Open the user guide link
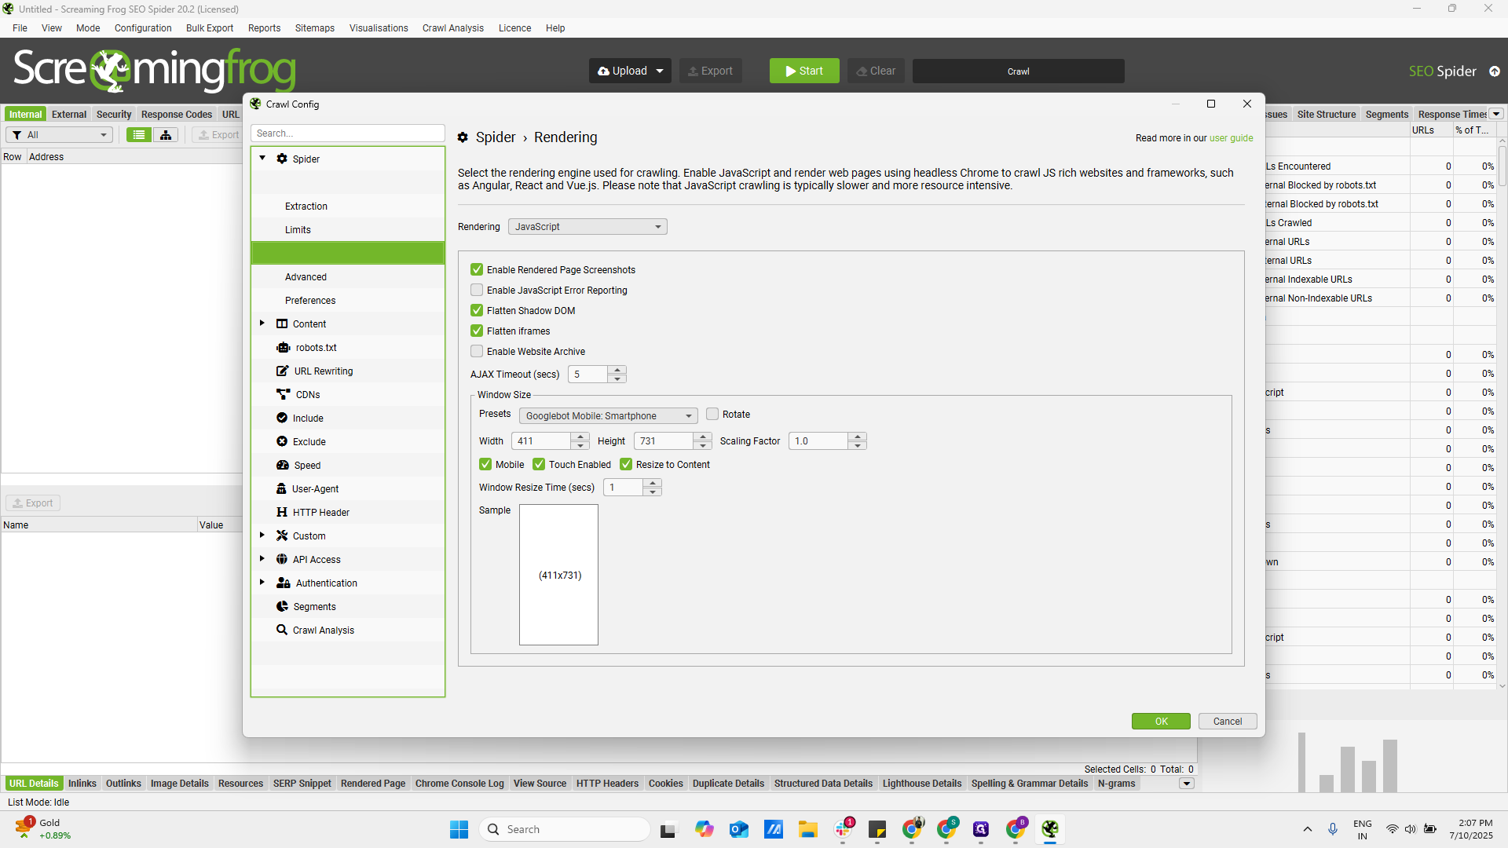 (x=1230, y=137)
